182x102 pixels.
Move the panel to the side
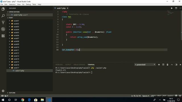click(x=176, y=65)
